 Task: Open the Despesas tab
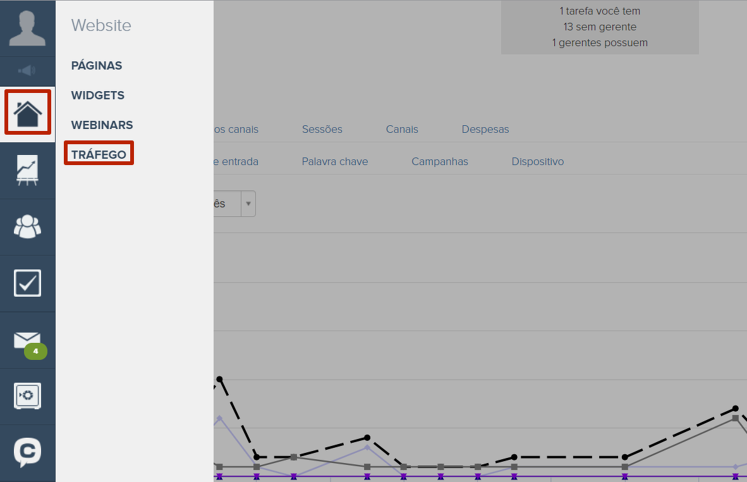(x=485, y=129)
